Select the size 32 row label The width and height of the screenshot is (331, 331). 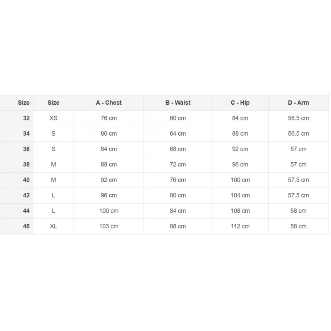click(x=26, y=118)
